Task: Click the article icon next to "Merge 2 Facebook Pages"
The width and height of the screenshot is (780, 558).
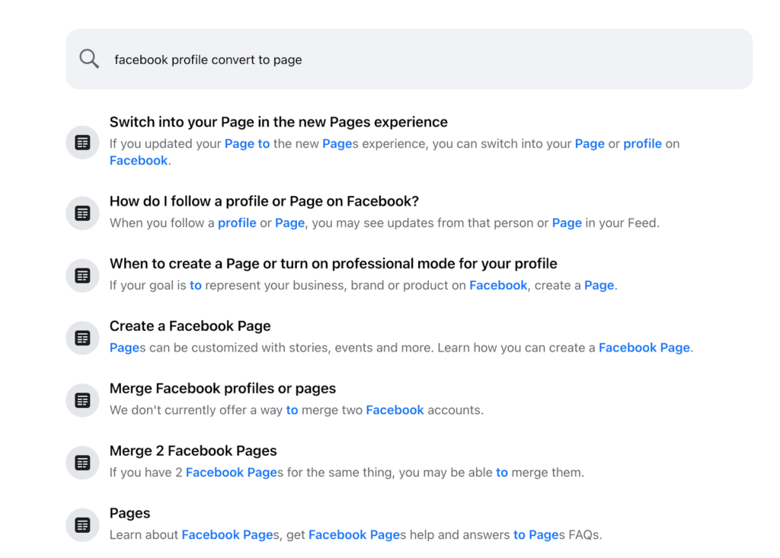Action: point(82,463)
